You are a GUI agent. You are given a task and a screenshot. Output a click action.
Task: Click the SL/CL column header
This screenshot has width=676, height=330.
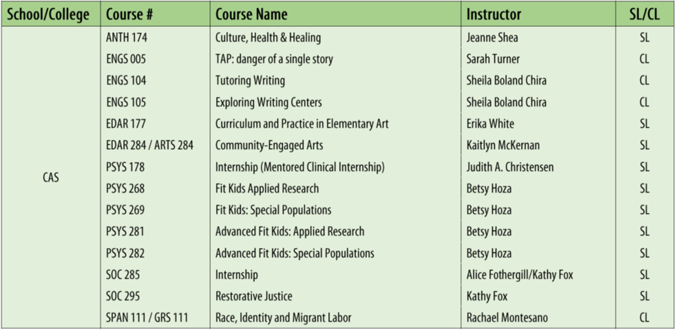pos(644,14)
